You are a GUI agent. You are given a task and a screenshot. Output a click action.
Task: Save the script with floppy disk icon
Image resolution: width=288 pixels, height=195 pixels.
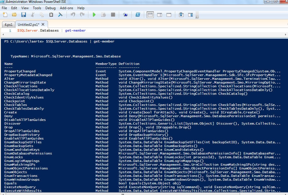pos(24,15)
